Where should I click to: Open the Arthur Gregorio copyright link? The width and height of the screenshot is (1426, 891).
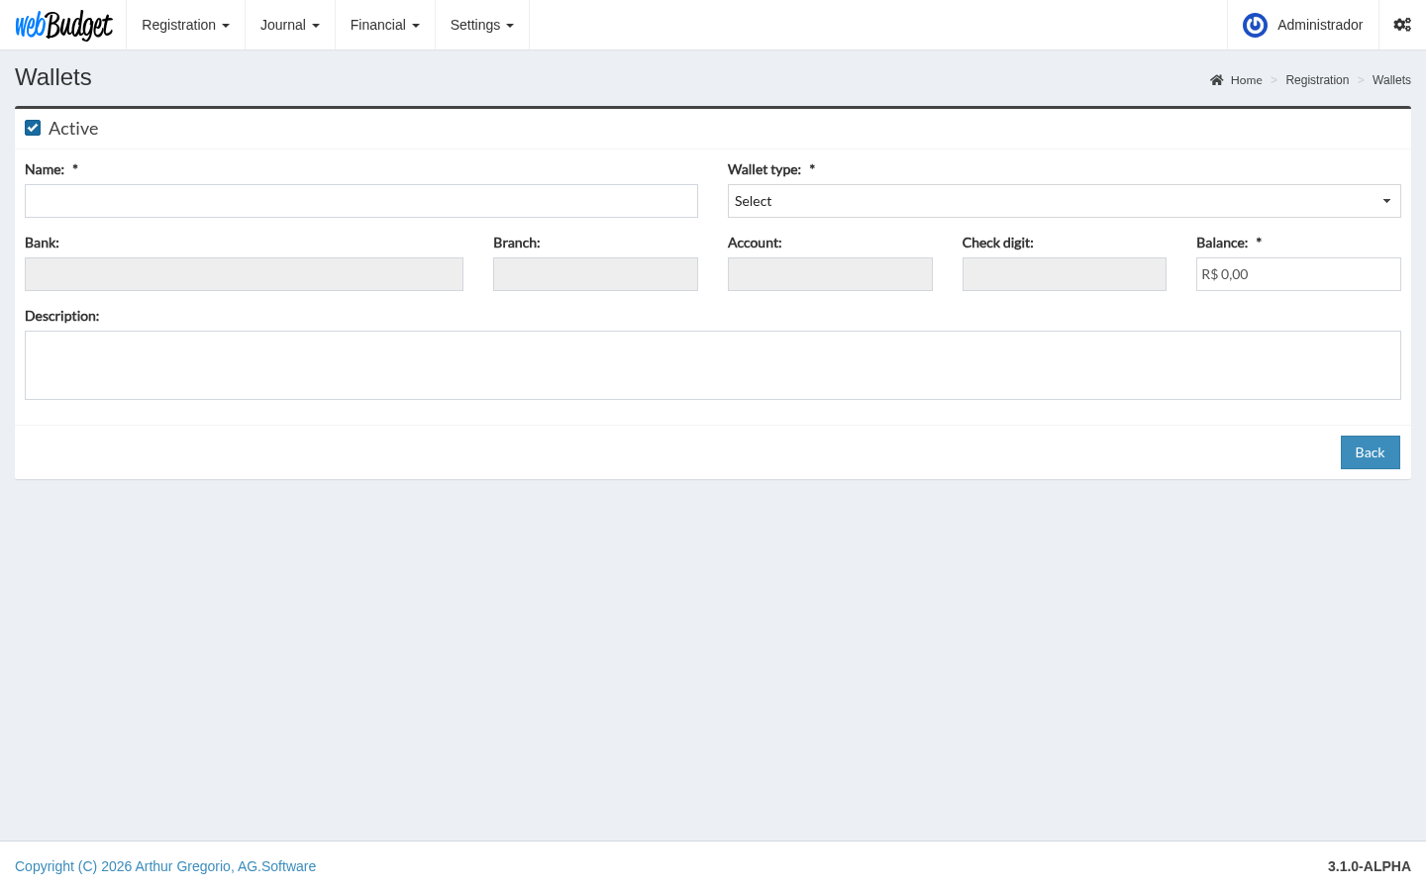tap(165, 866)
